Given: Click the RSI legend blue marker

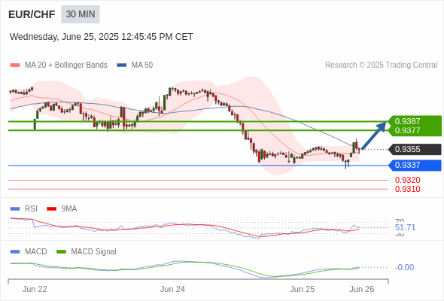Looking at the screenshot, I should click(15, 209).
